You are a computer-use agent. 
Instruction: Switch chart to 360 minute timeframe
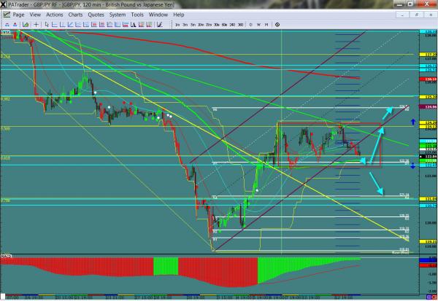tap(240, 25)
